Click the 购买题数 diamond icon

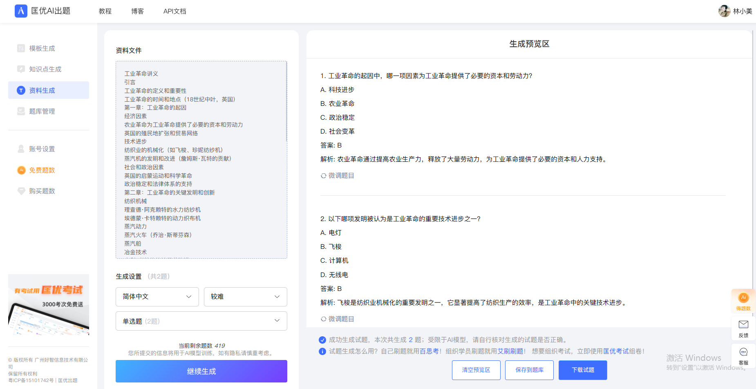pos(21,191)
